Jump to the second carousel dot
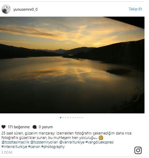This screenshot has height=158, width=149. 63,118
